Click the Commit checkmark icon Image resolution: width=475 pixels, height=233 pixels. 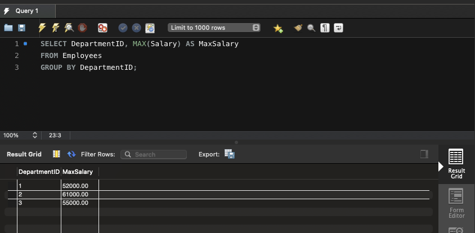click(123, 28)
